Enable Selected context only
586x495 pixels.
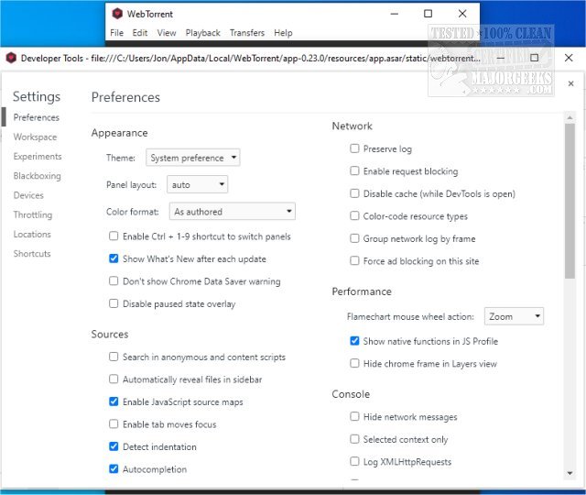click(354, 439)
